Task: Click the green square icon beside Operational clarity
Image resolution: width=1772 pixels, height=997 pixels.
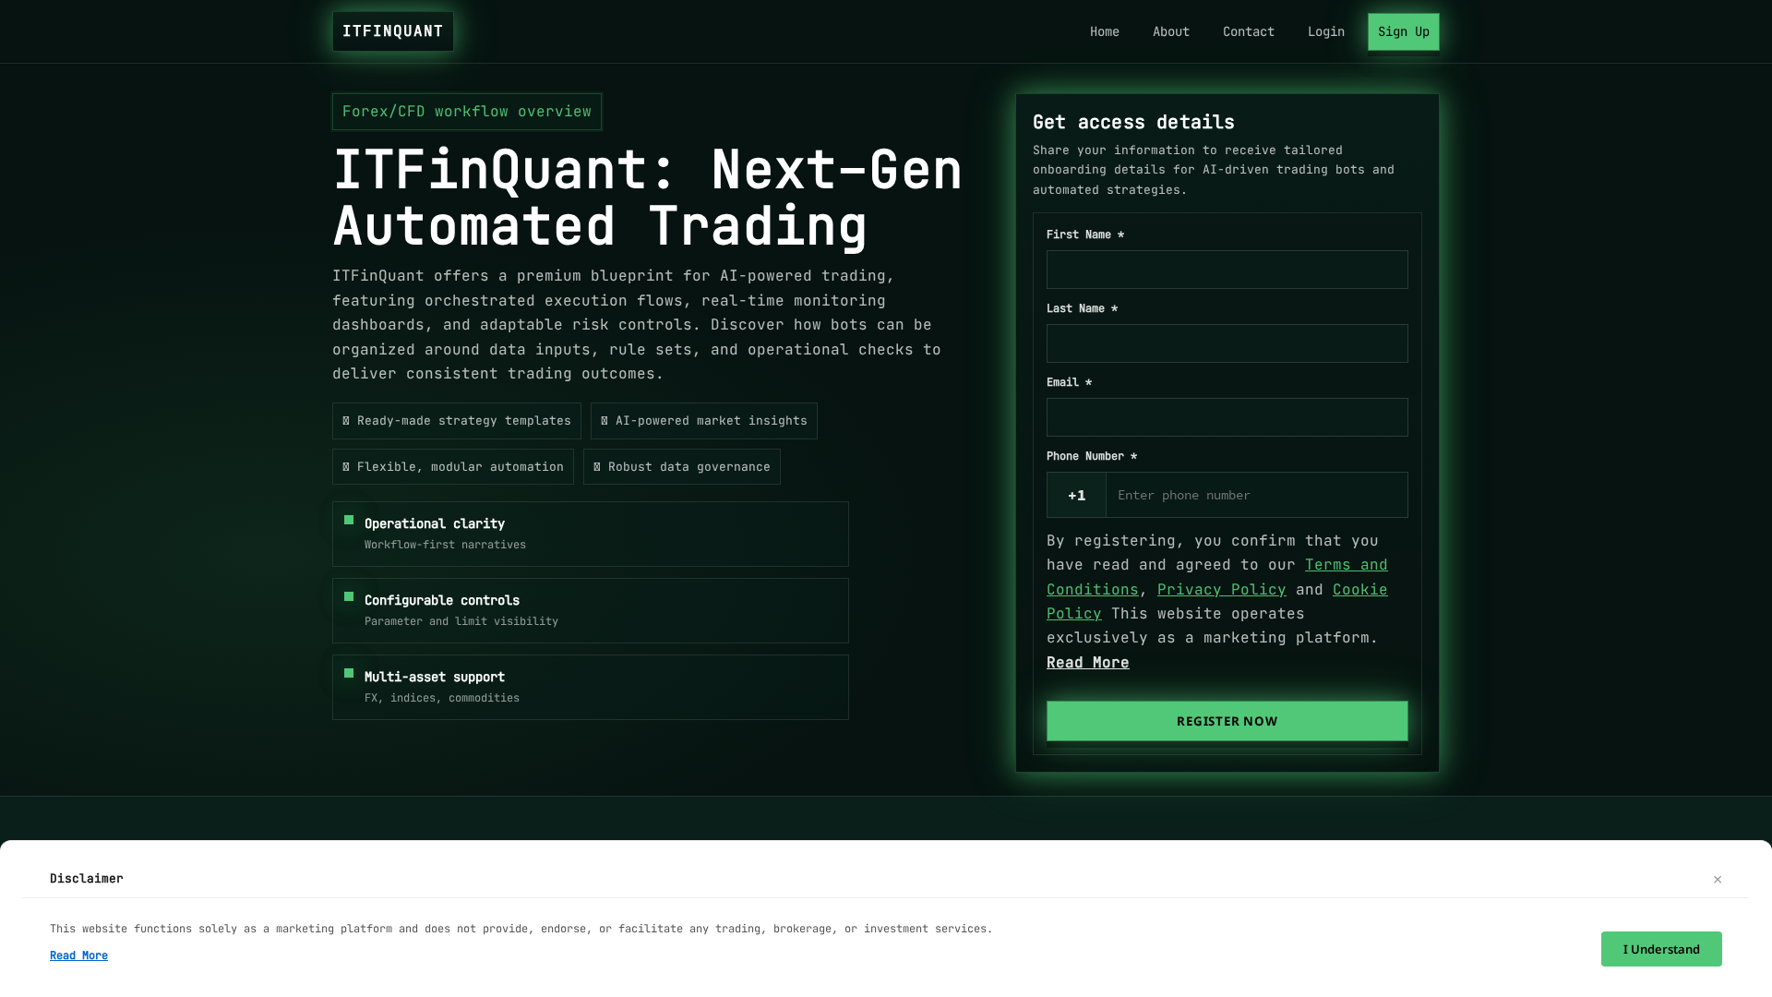Action: coord(350,520)
